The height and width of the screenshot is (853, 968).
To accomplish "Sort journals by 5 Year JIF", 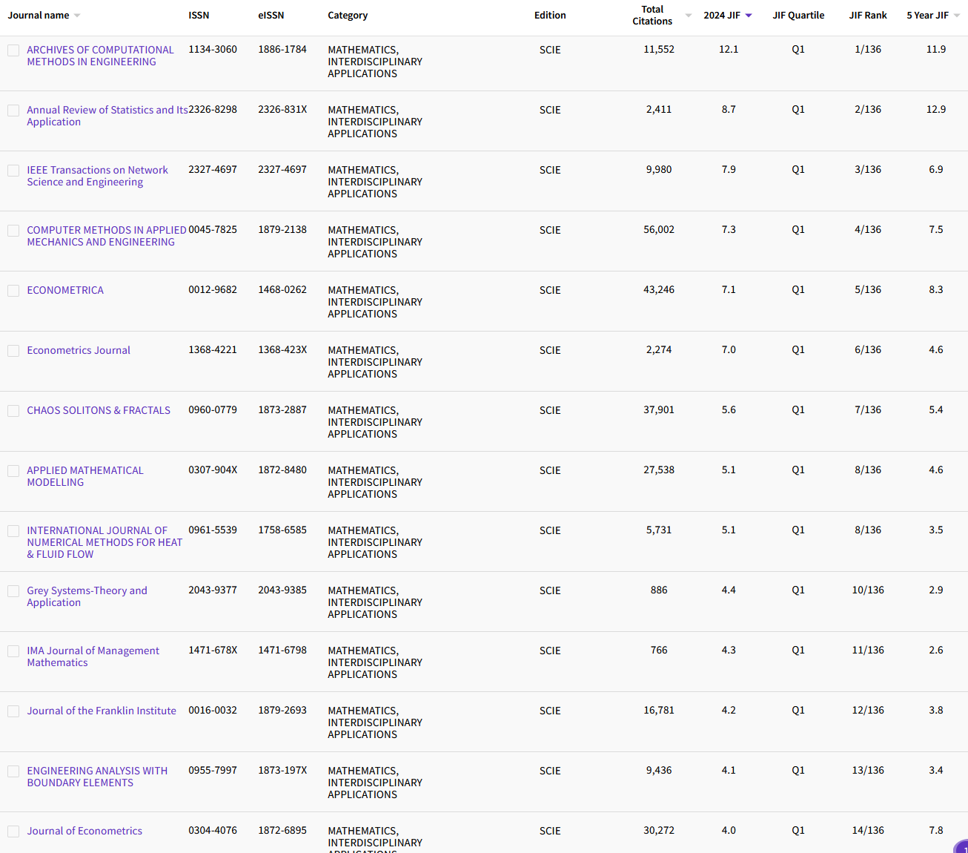I will pos(956,14).
